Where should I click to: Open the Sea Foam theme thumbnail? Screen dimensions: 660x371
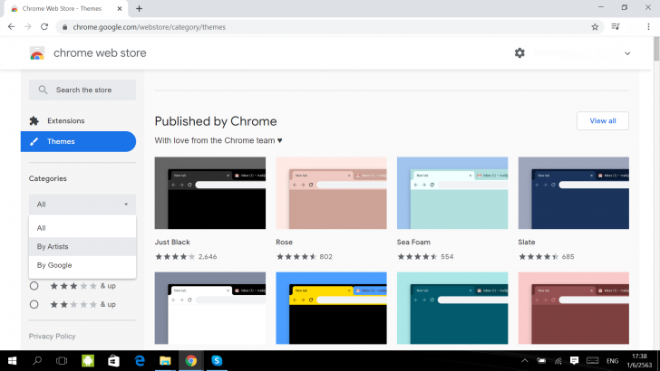tap(452, 193)
